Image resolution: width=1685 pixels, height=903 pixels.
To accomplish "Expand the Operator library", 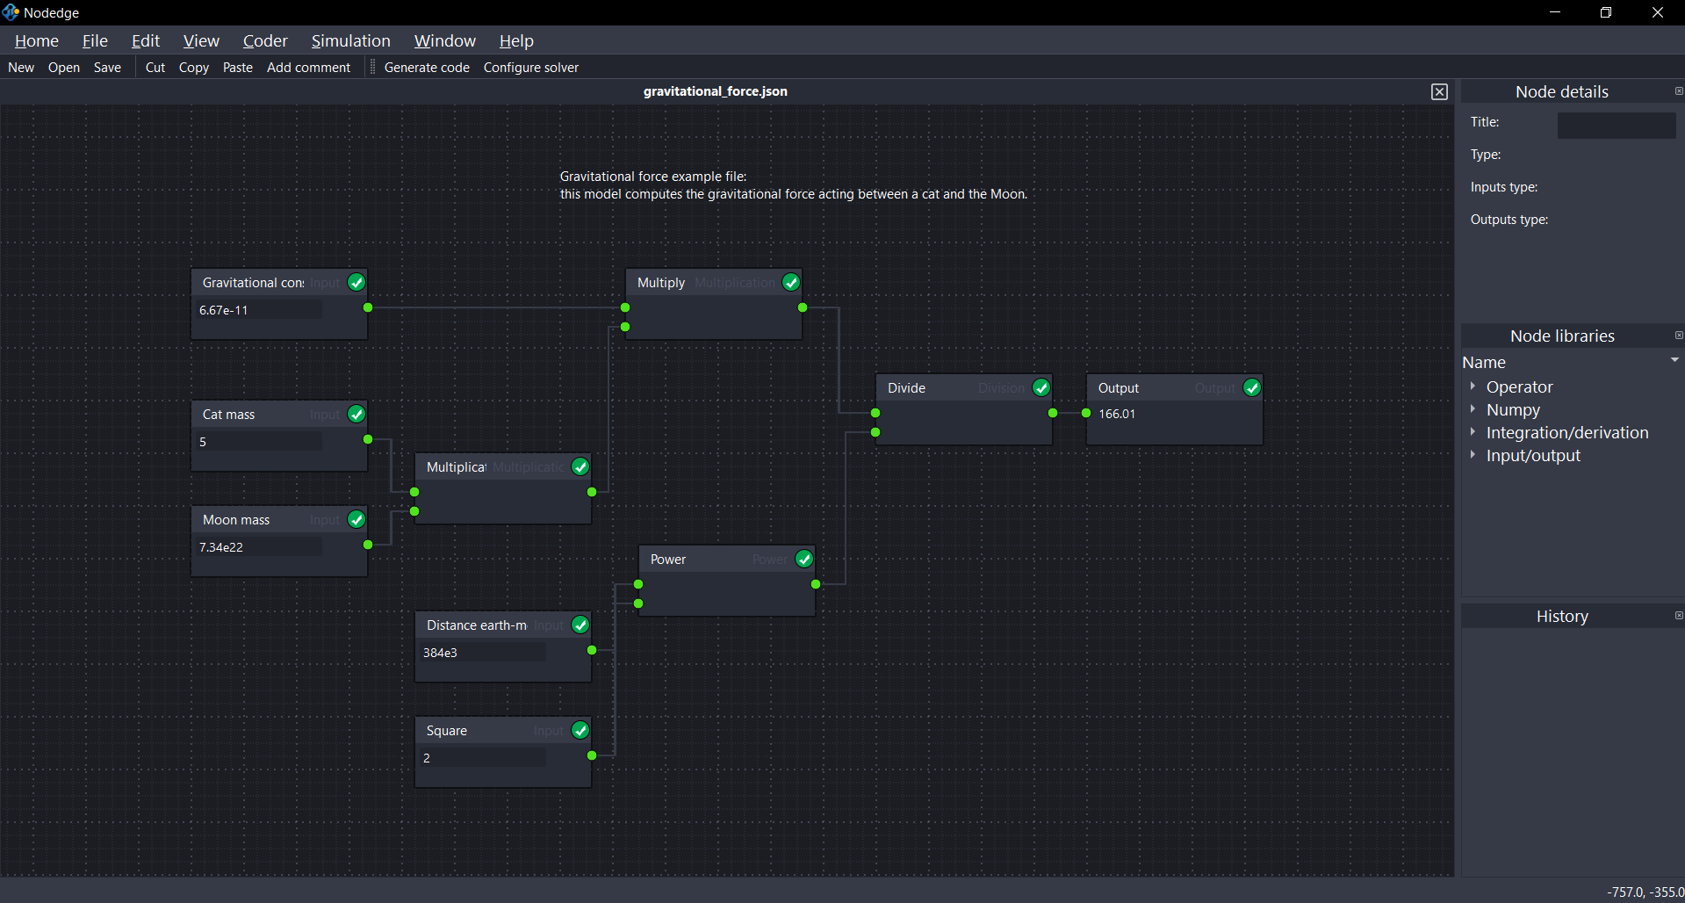I will pyautogui.click(x=1473, y=386).
